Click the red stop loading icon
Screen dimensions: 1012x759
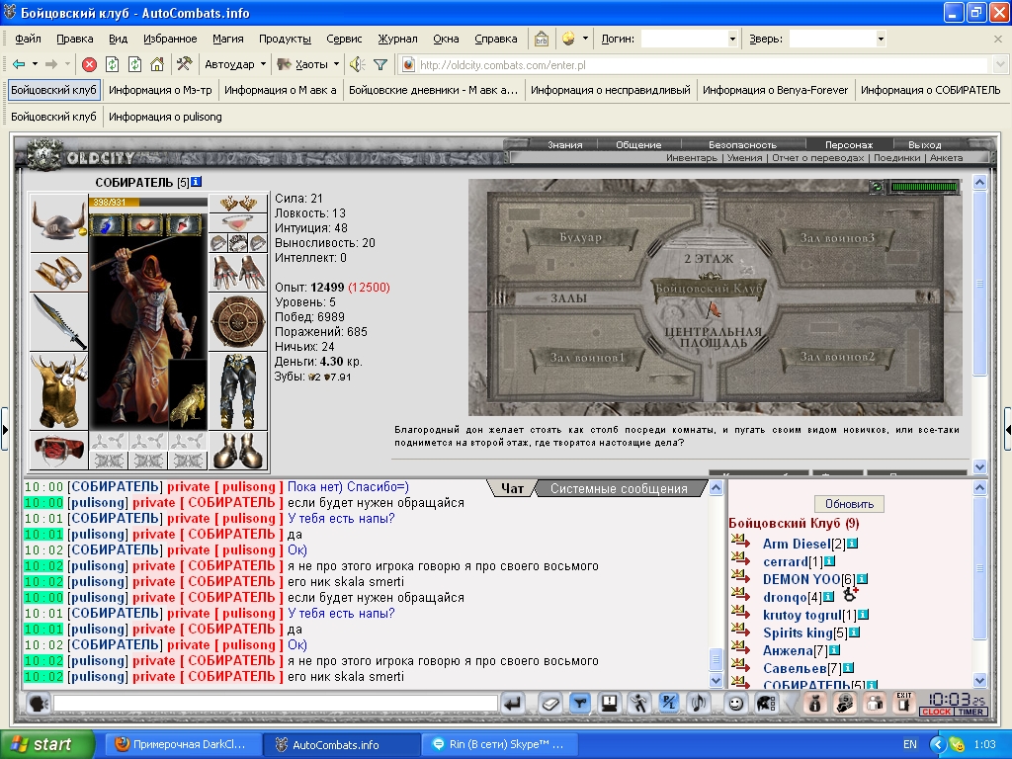click(x=90, y=64)
